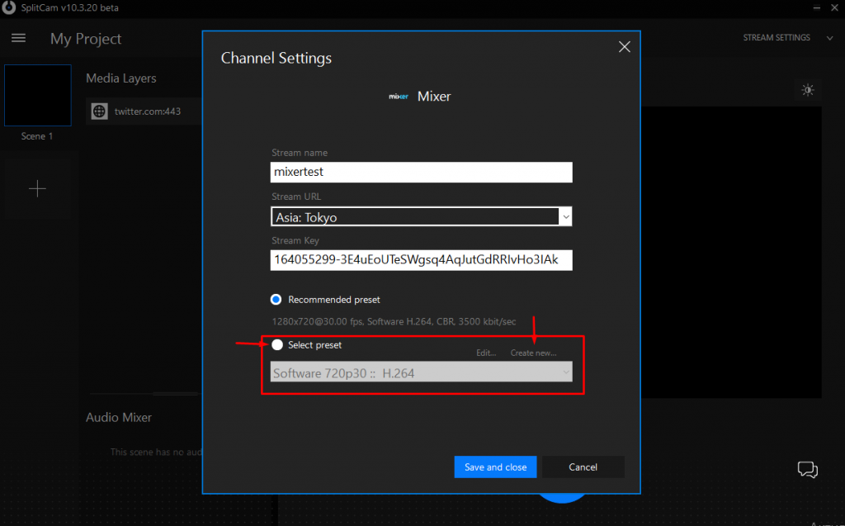Focus the Stream name field
Screen dimensions: 845x526
(421, 172)
